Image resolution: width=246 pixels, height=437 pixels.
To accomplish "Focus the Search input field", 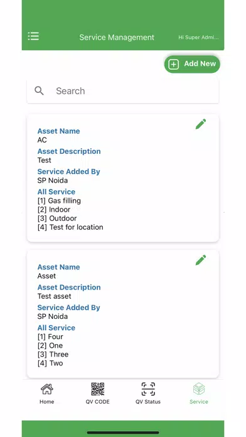I will (x=123, y=91).
